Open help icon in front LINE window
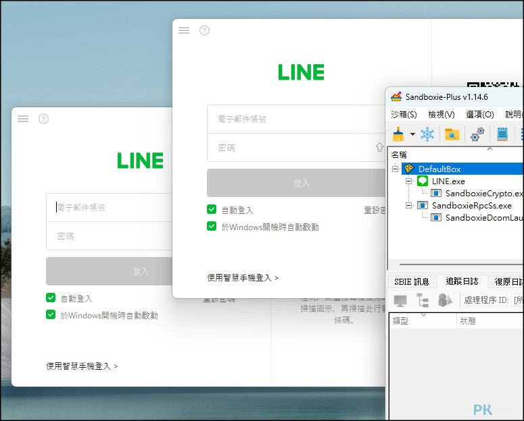Image resolution: width=524 pixels, height=421 pixels. click(204, 30)
